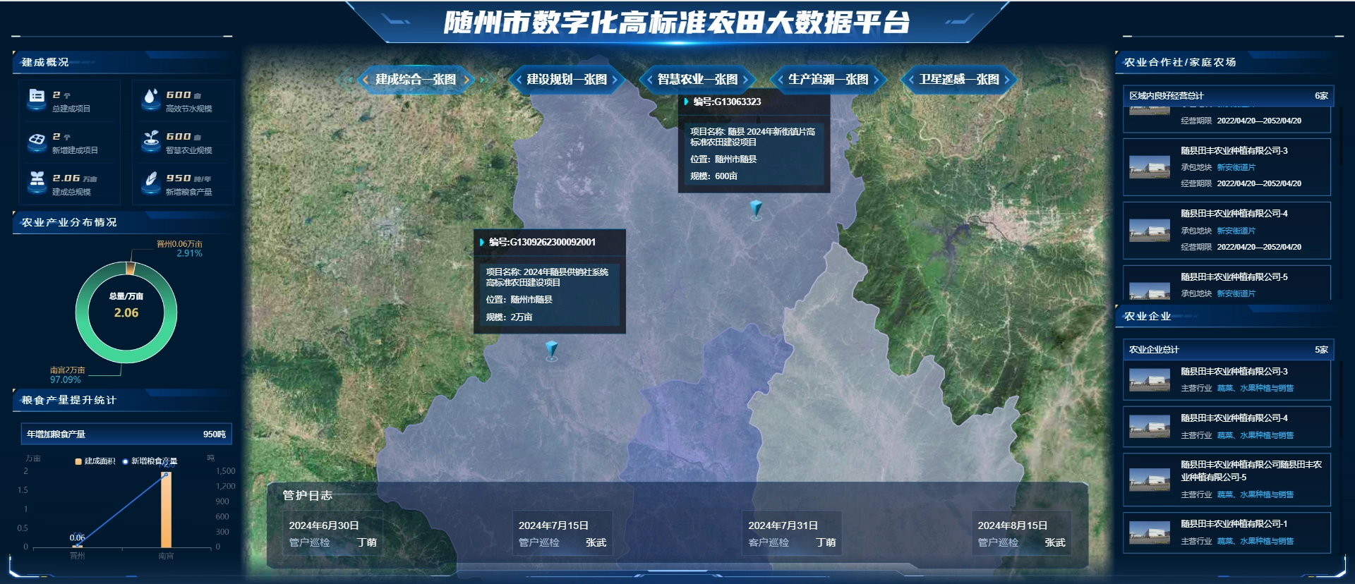Click the tall orange 南宫 bar

point(166,510)
